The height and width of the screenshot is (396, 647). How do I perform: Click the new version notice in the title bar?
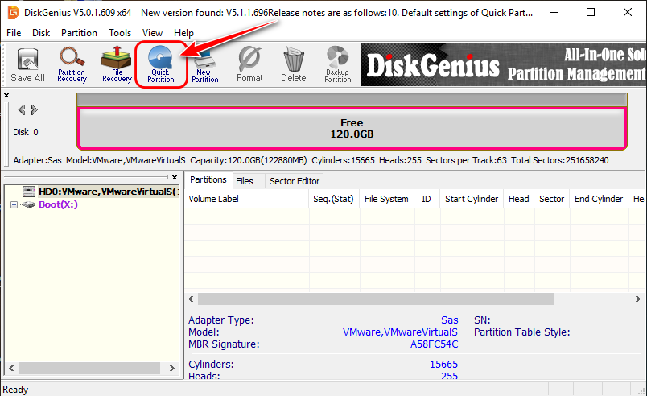(x=336, y=13)
